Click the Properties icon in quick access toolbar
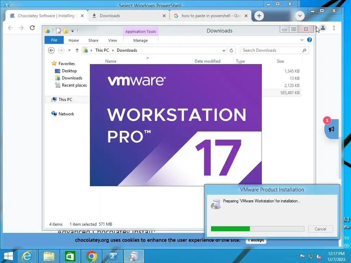This screenshot has width=351, height=263. pyautogui.click(x=59, y=30)
